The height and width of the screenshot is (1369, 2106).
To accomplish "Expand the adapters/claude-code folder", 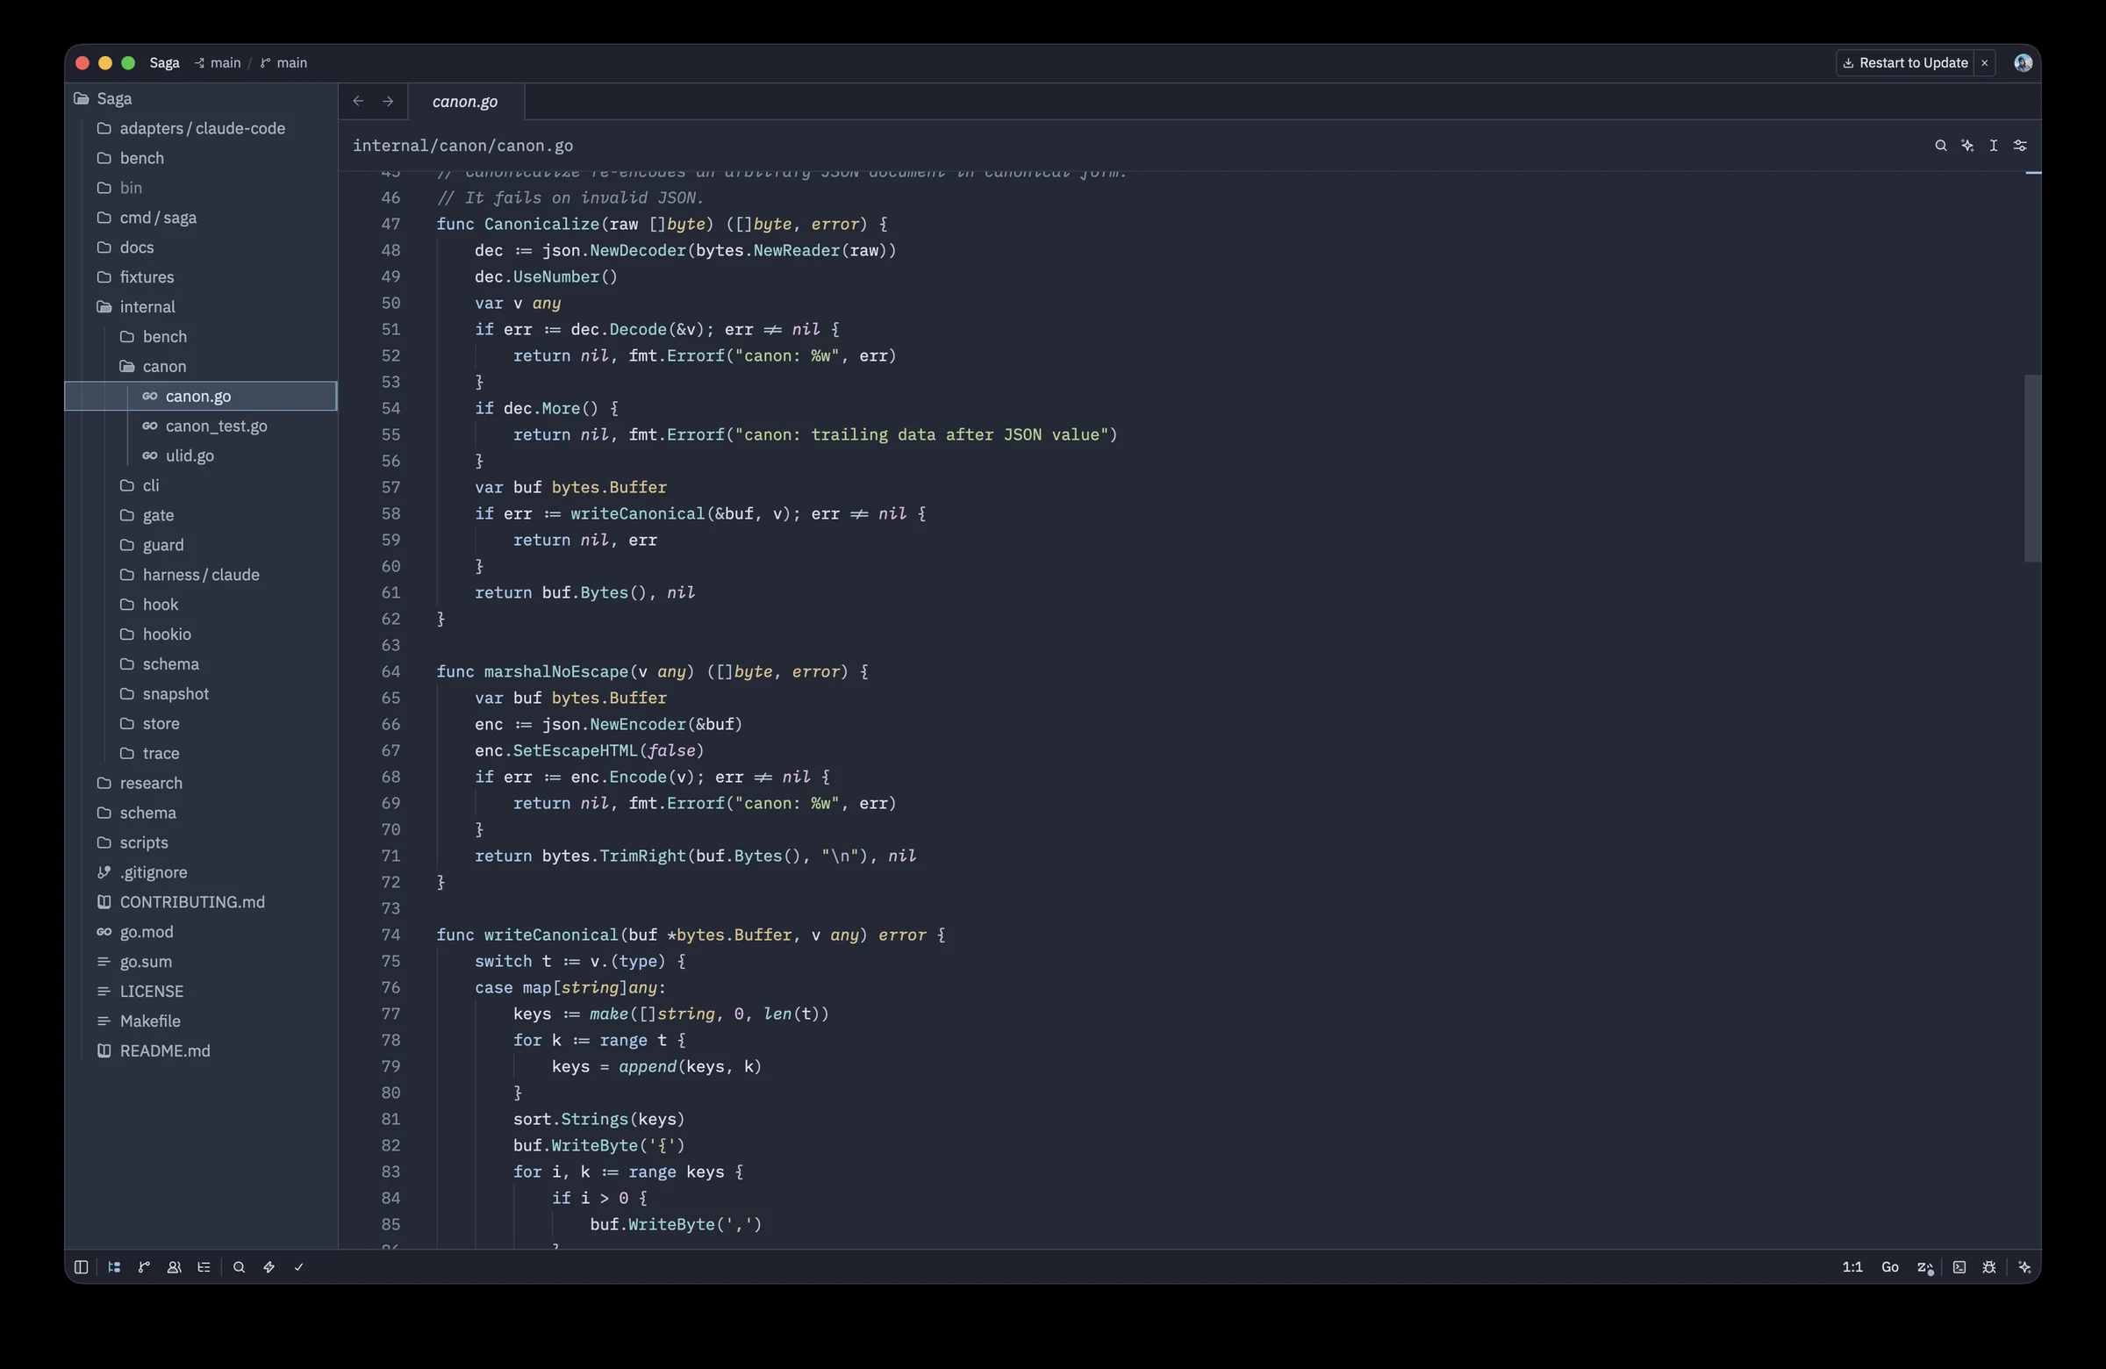I will [x=202, y=128].
